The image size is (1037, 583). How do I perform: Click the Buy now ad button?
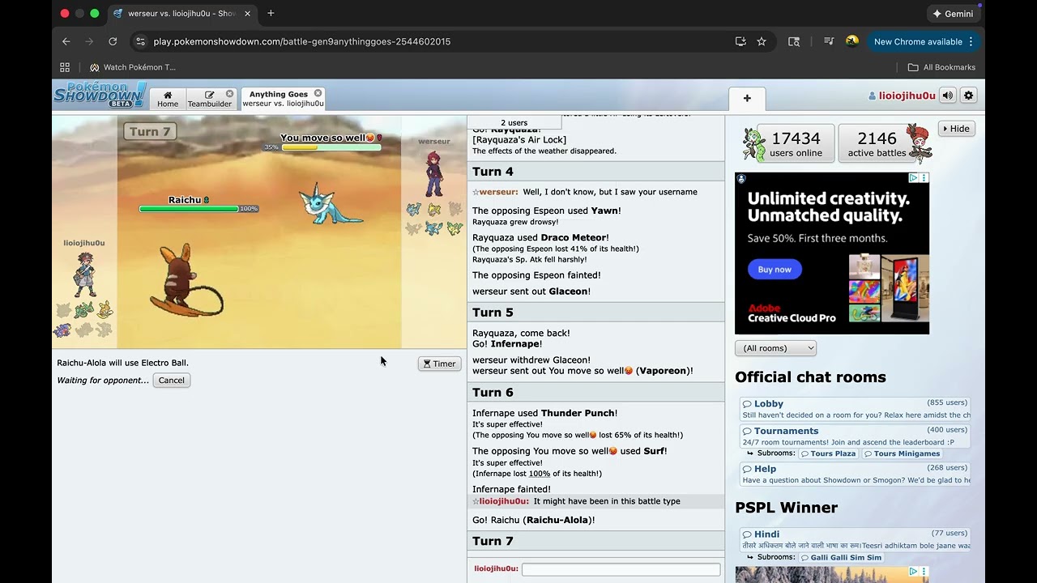[775, 270]
